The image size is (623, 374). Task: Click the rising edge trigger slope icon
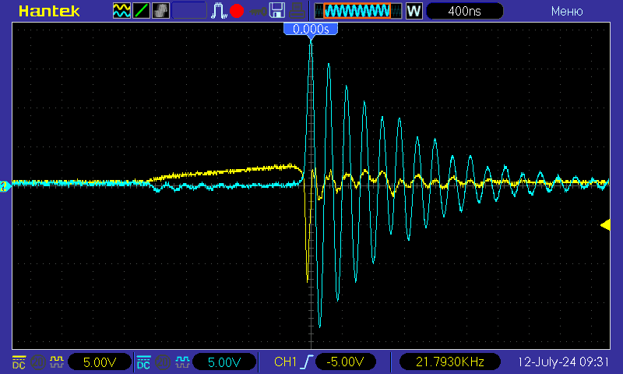pyautogui.click(x=308, y=362)
